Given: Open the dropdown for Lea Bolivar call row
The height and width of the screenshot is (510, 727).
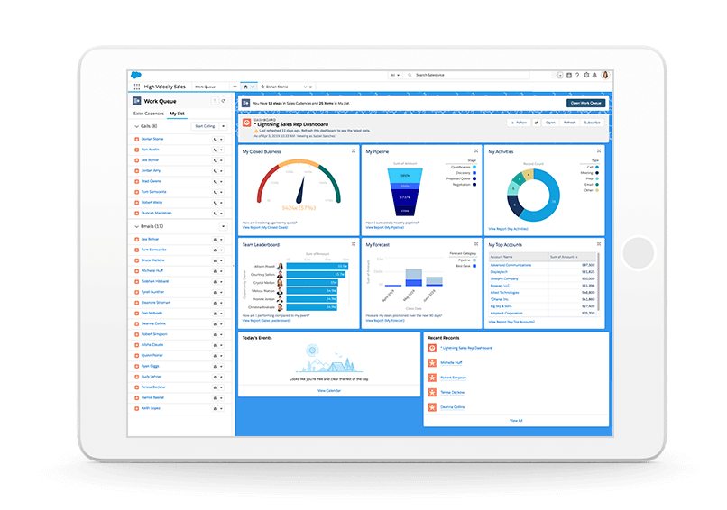Looking at the screenshot, I should click(222, 160).
